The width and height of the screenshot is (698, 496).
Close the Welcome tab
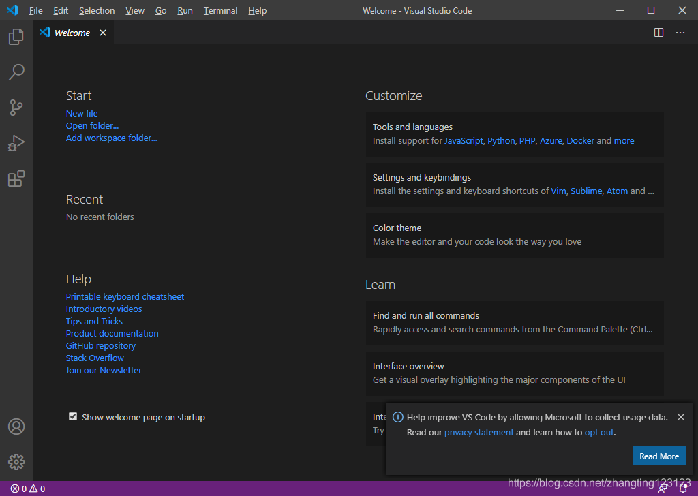pyautogui.click(x=103, y=33)
